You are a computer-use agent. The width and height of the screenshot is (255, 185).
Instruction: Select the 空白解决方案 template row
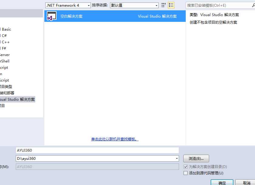(x=115, y=16)
